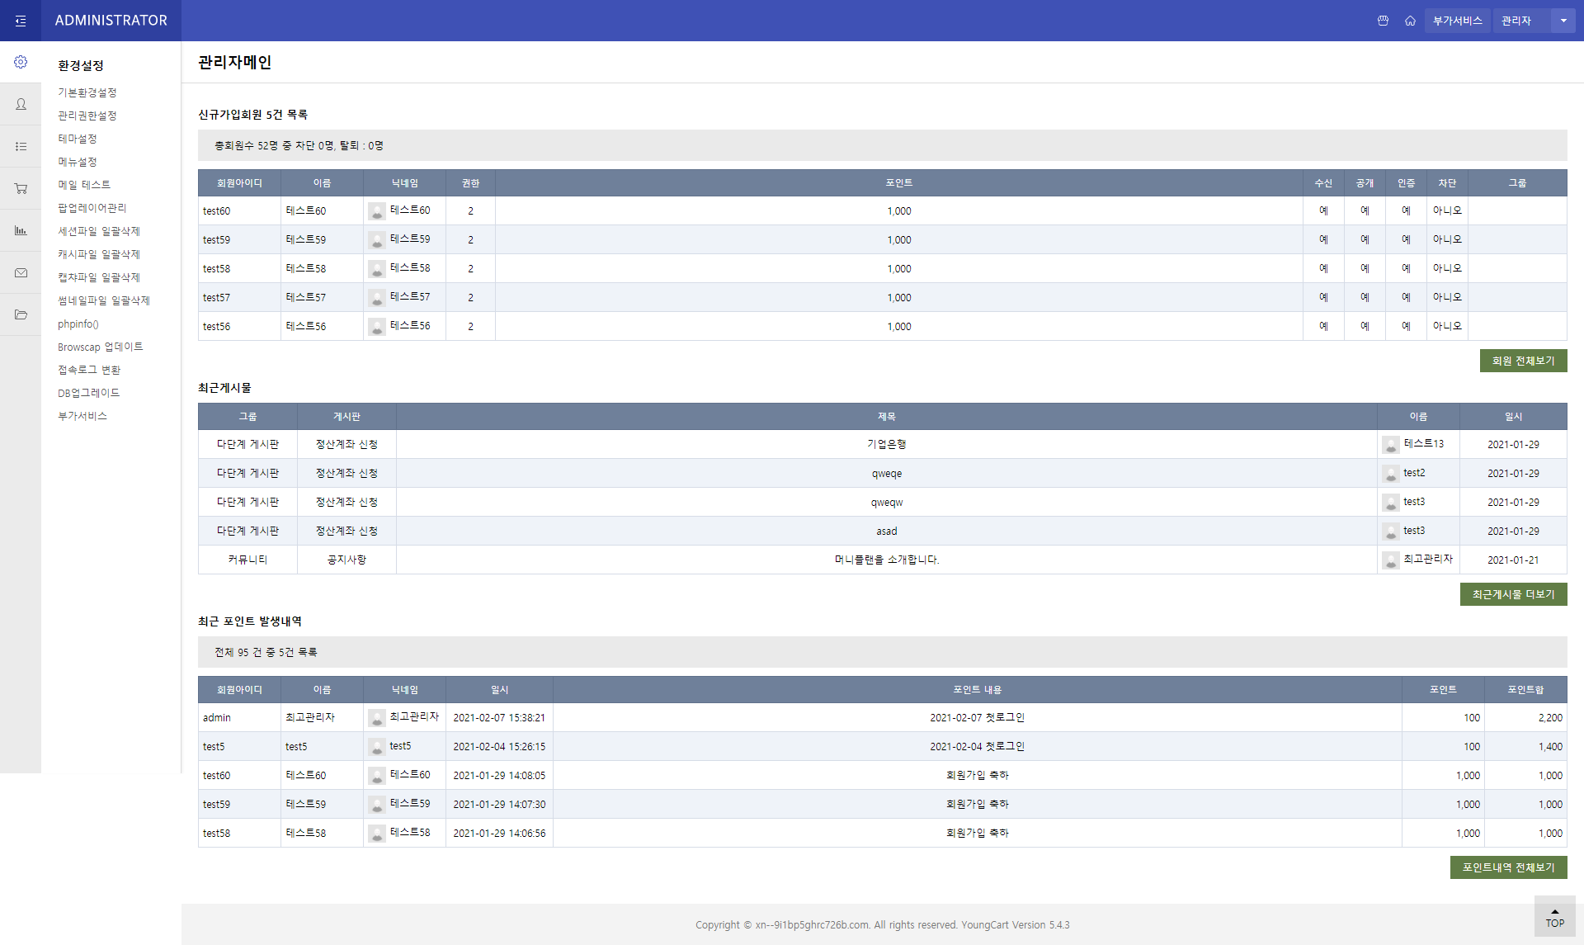Viewport: 1584px width, 945px height.
Task: Open the folder icon sidebar section
Action: coord(21,314)
